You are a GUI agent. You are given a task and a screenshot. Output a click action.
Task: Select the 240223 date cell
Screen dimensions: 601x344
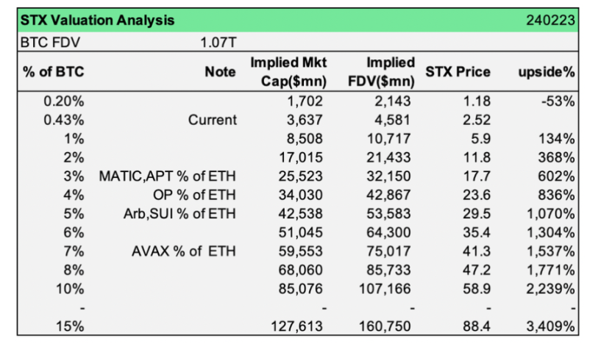coord(551,20)
